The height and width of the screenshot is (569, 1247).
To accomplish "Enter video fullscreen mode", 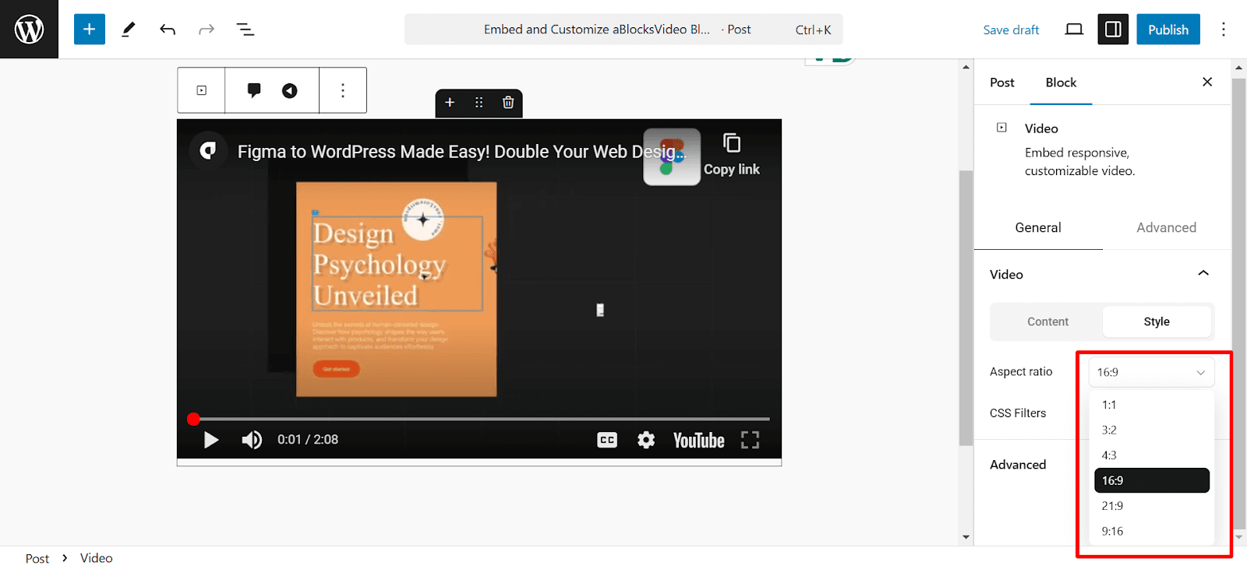I will [x=750, y=440].
